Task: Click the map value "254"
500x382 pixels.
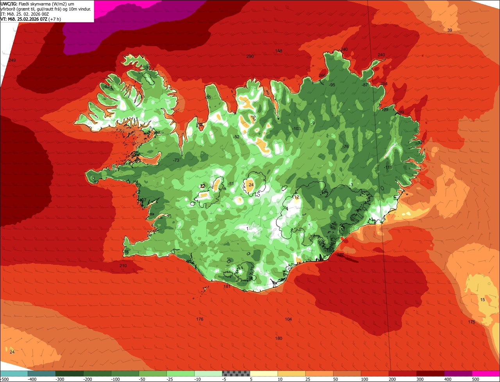Action: click(x=384, y=84)
